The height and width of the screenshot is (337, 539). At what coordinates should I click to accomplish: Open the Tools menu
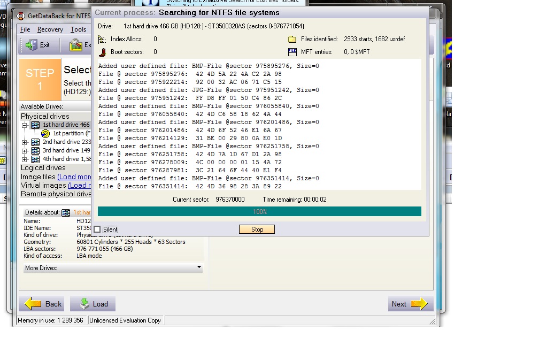(x=79, y=29)
